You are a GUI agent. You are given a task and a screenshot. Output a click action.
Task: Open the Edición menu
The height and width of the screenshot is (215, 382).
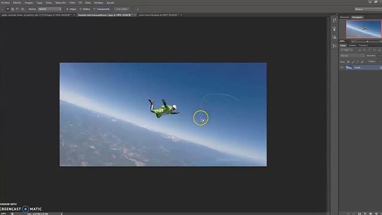[x=17, y=2]
